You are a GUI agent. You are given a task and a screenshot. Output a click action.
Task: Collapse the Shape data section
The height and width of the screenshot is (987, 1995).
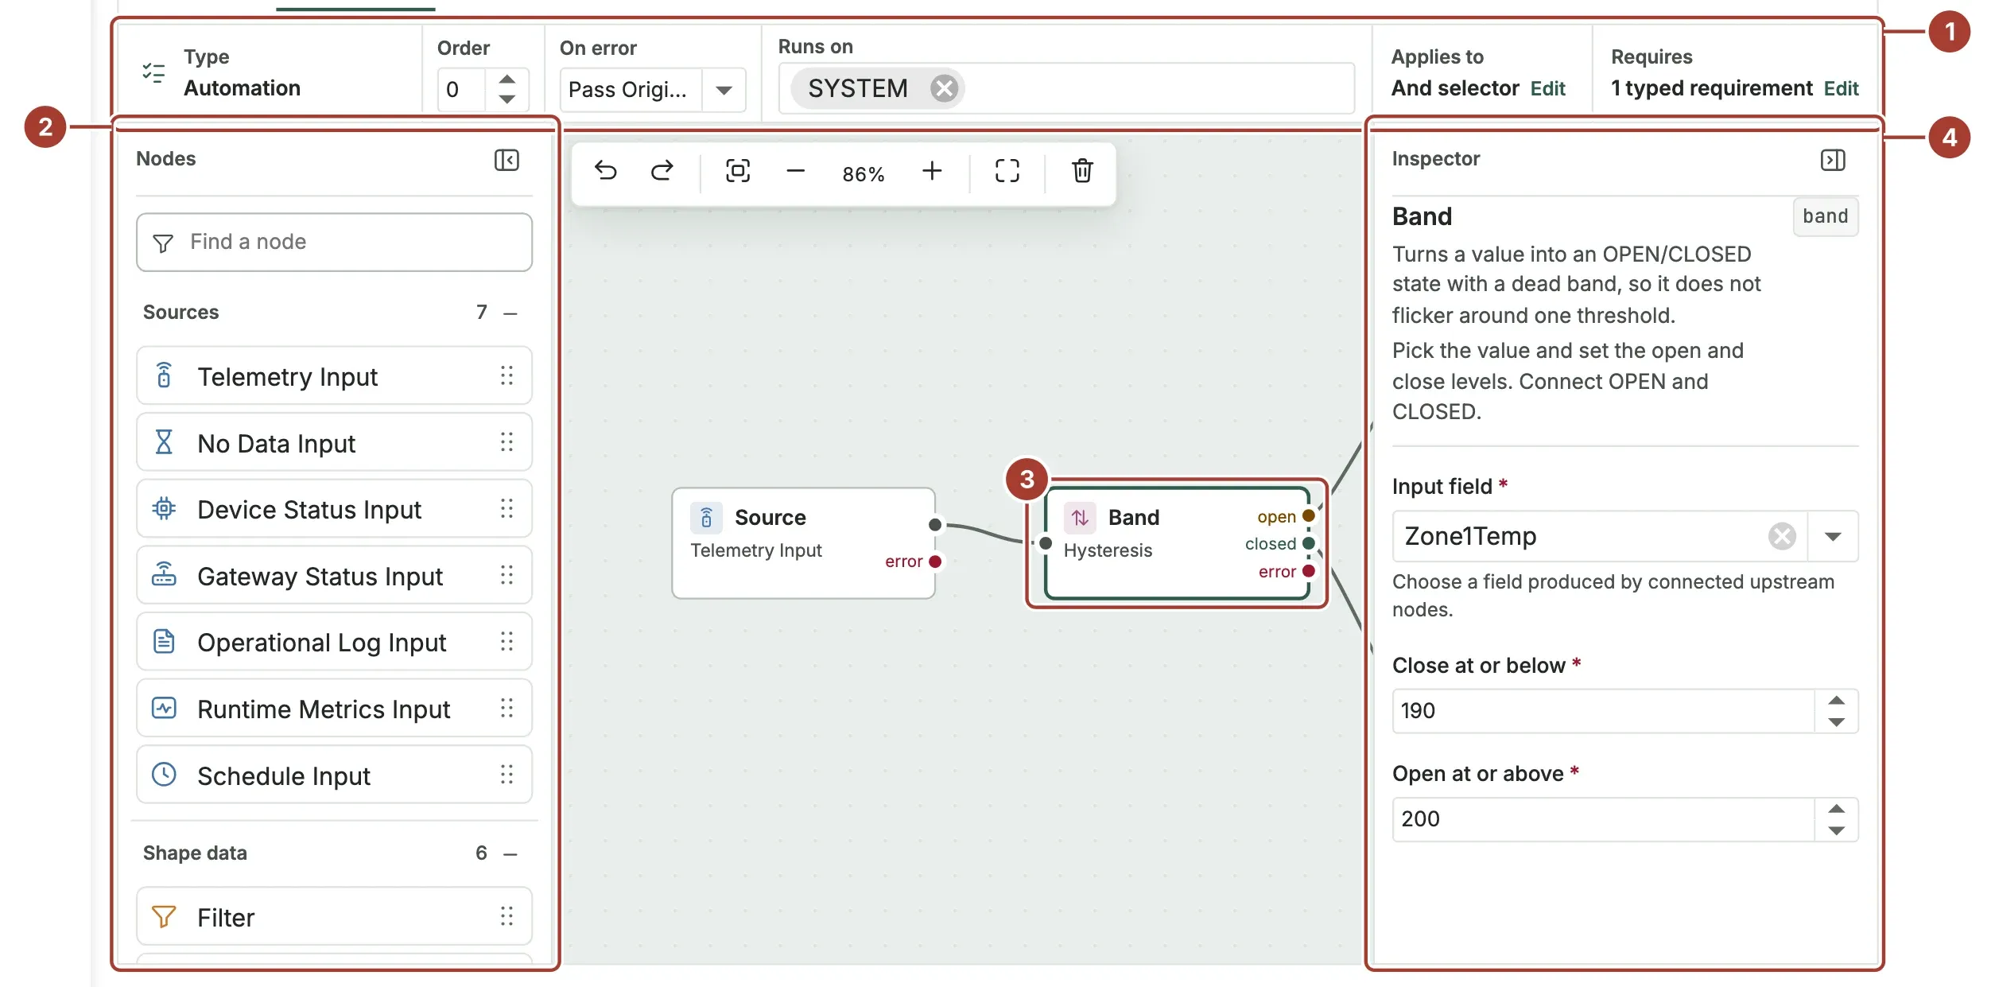pyautogui.click(x=510, y=854)
